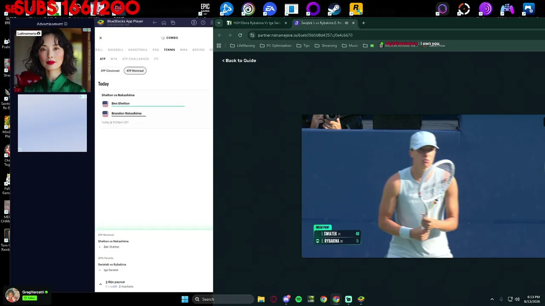Follow GregVercetti with the green button
Screen dimensions: 545x306
click(30, 298)
